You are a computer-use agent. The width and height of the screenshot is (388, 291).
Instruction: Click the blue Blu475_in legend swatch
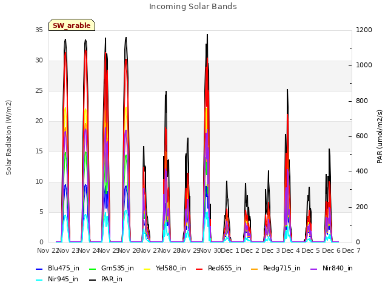pos(39,269)
